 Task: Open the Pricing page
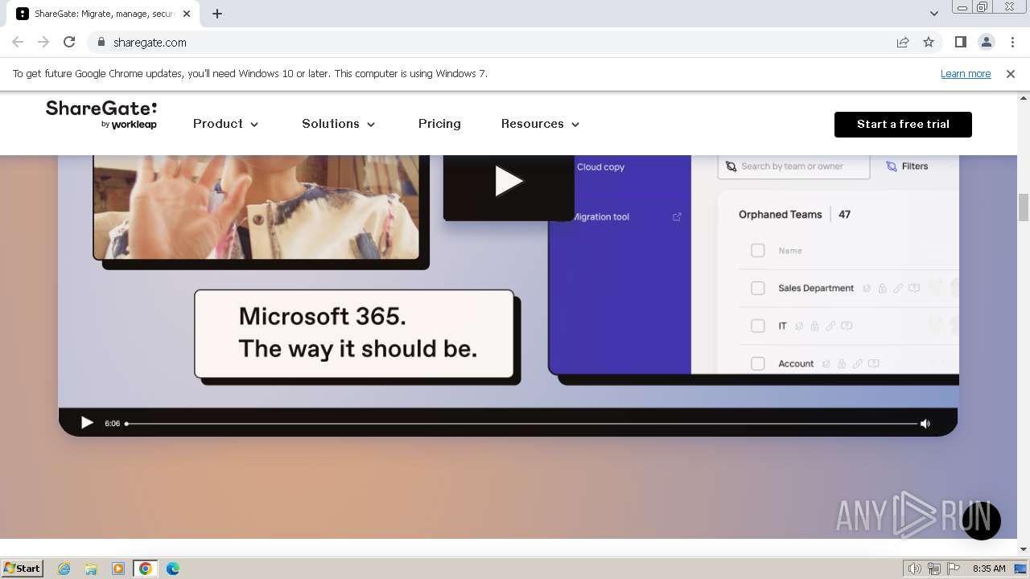click(439, 124)
